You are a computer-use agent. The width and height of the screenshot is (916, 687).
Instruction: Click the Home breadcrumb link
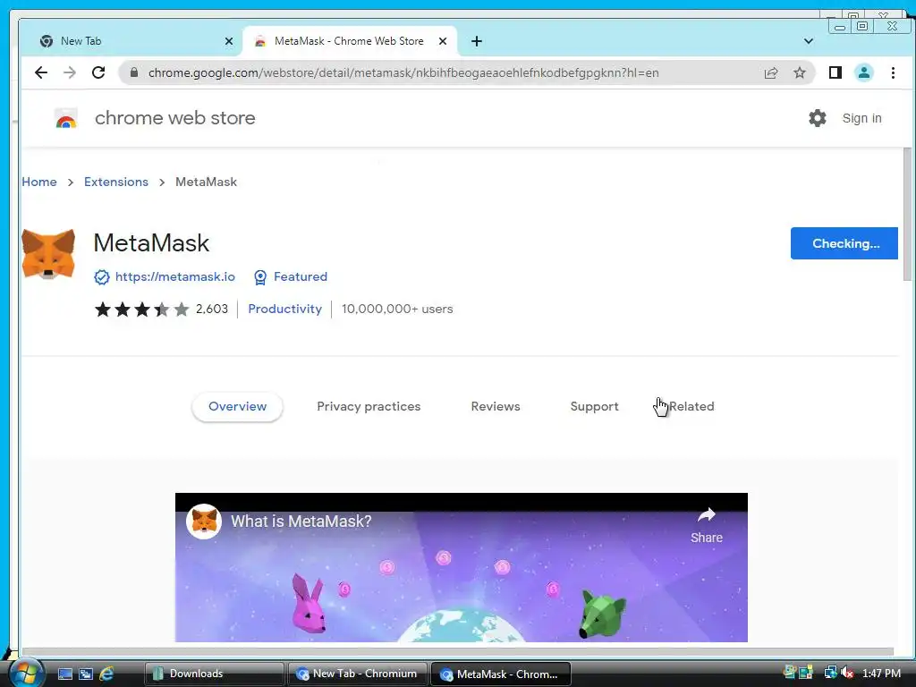(x=39, y=182)
